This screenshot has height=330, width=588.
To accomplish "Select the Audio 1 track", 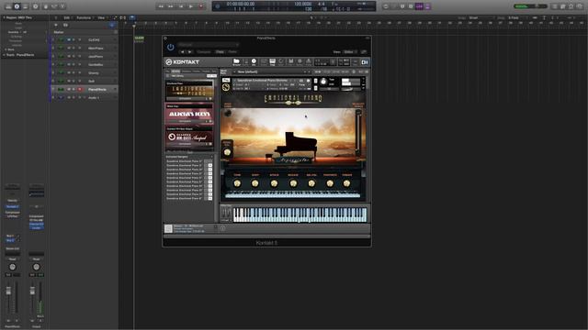I will click(x=94, y=98).
